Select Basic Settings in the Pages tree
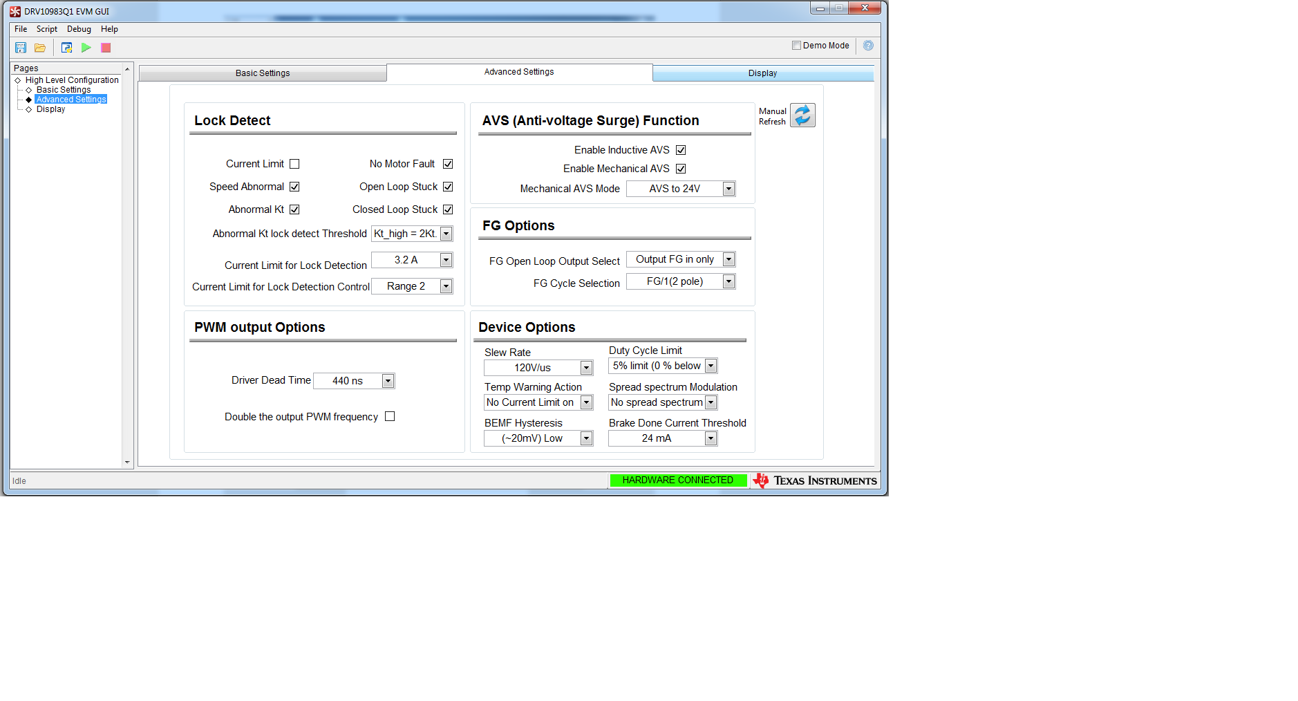 coord(64,90)
